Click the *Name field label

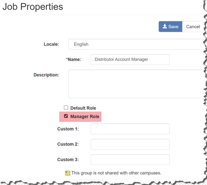tap(73, 60)
